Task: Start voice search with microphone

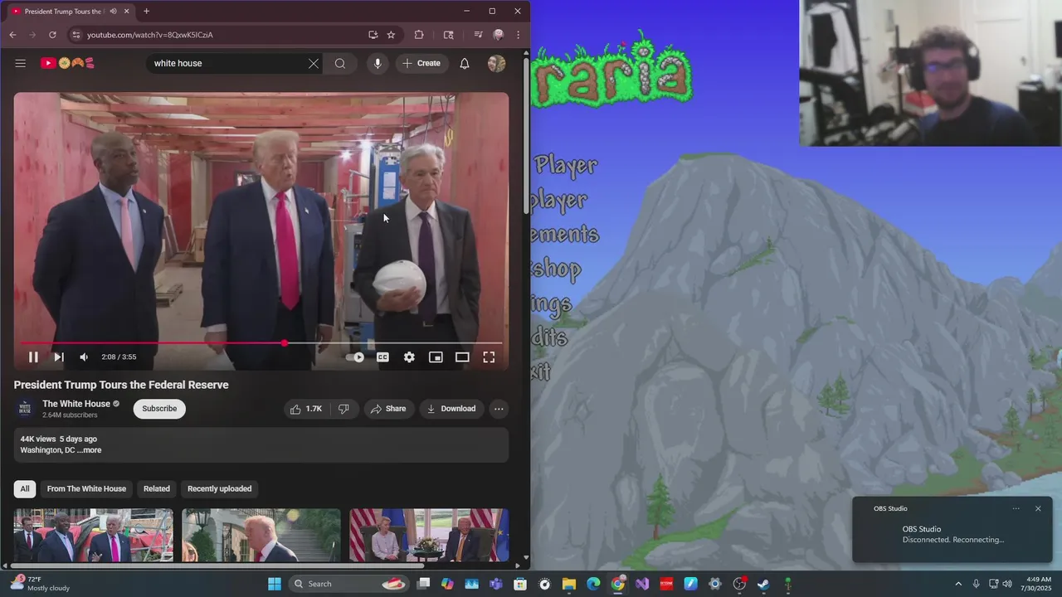Action: [x=378, y=63]
